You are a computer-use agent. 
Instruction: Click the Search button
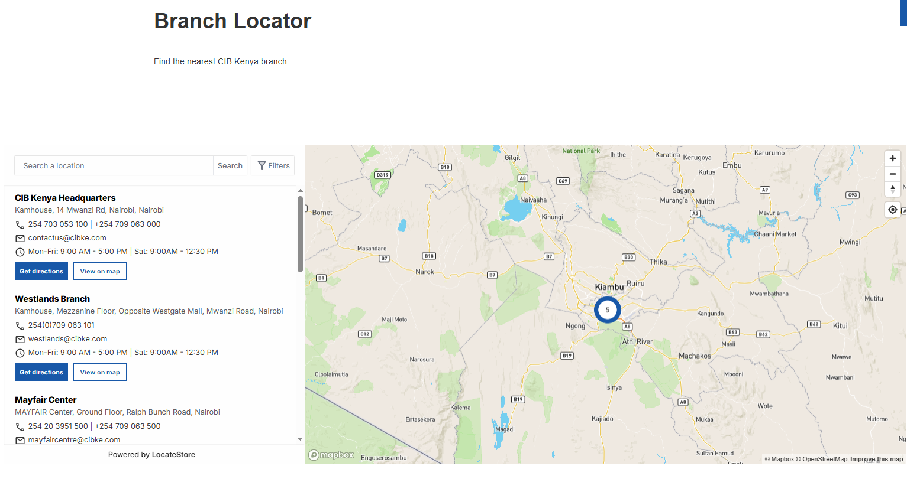click(x=230, y=165)
